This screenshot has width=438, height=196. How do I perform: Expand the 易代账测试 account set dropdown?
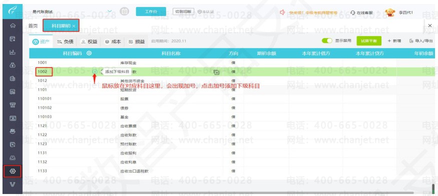[x=110, y=11]
